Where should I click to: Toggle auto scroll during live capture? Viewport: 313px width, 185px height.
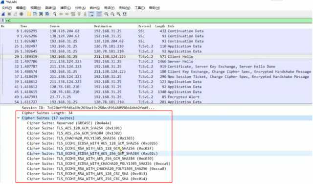(91, 14)
